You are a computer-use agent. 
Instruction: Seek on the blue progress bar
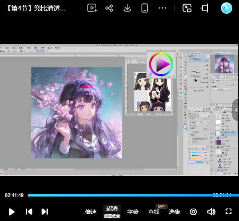pos(133,195)
